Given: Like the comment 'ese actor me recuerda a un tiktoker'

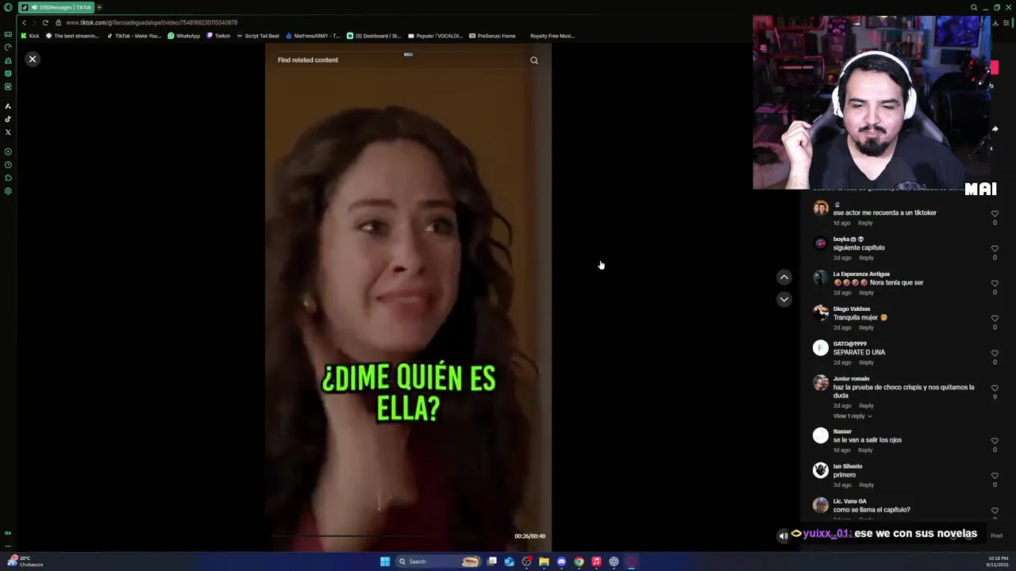Looking at the screenshot, I should point(995,213).
